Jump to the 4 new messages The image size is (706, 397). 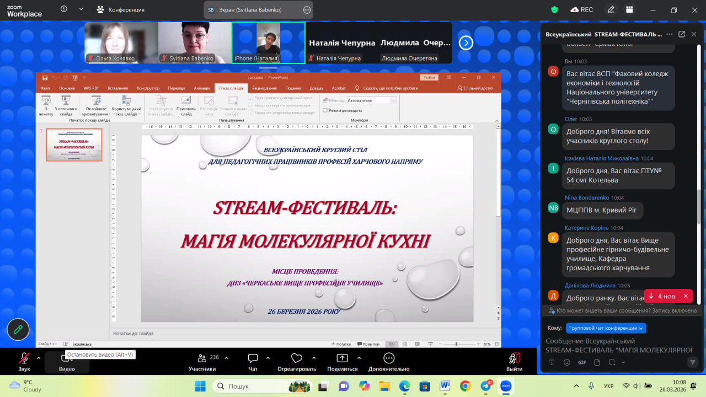pos(662,296)
